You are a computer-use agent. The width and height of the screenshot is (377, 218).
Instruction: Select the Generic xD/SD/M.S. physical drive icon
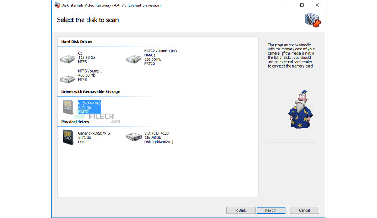(68, 137)
